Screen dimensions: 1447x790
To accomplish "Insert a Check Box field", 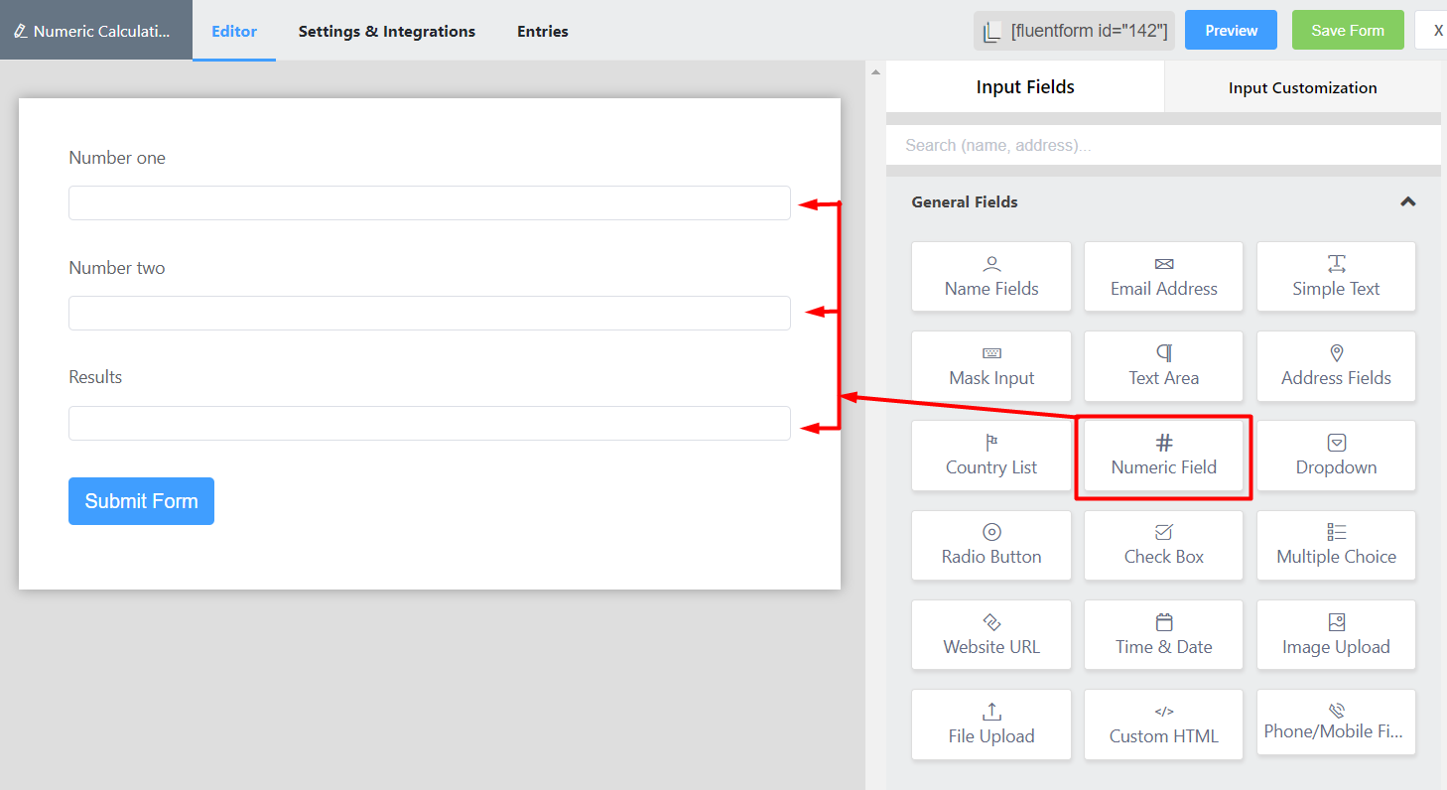I will pos(1163,545).
